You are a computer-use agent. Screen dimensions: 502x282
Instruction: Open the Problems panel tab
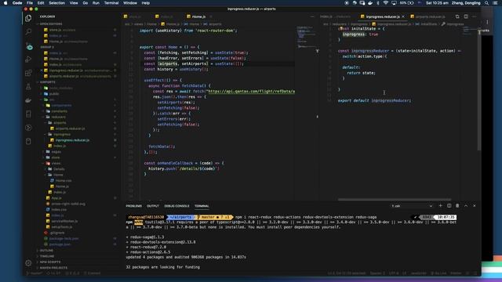(134, 206)
